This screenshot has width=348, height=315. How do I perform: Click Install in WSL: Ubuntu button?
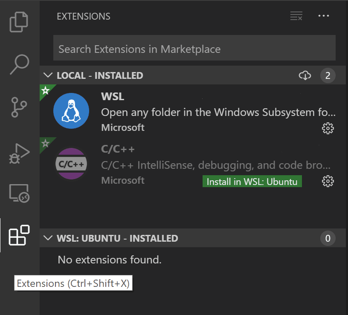click(252, 181)
